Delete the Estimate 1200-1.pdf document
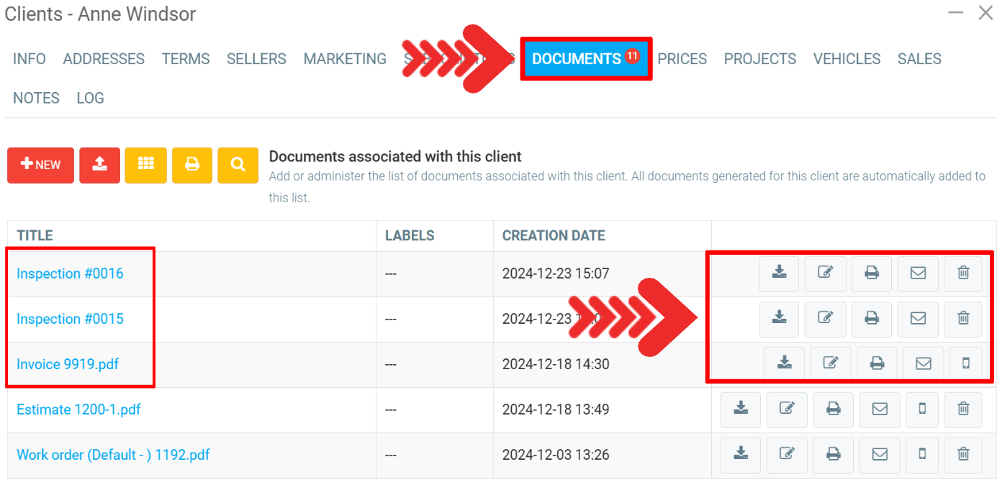This screenshot has height=480, width=997. click(x=963, y=409)
